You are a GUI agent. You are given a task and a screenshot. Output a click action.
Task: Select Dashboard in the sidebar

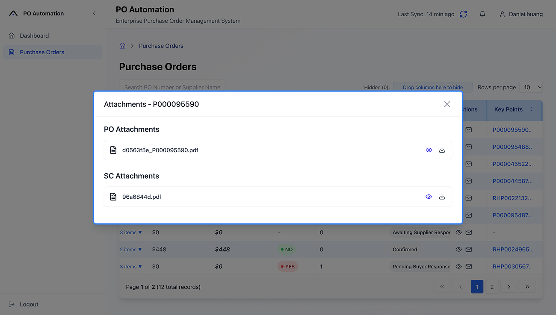pyautogui.click(x=34, y=35)
